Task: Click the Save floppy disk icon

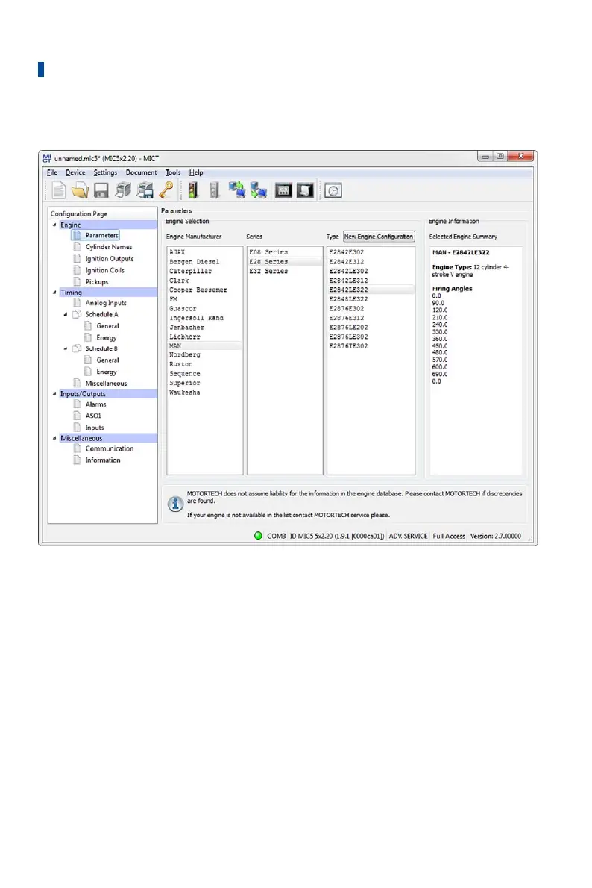Action: [x=101, y=190]
